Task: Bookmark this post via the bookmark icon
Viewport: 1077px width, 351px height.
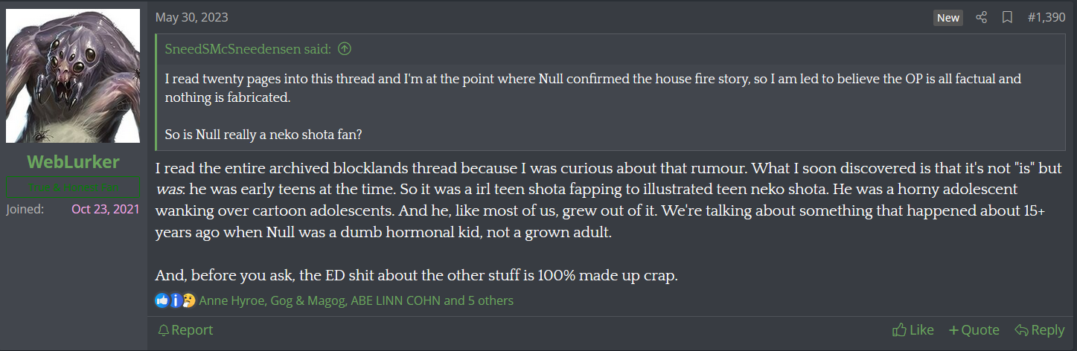Action: [1007, 17]
